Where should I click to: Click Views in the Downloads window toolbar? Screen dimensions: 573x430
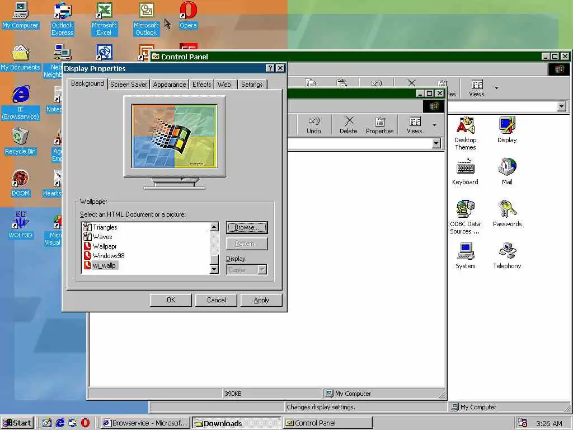point(415,125)
